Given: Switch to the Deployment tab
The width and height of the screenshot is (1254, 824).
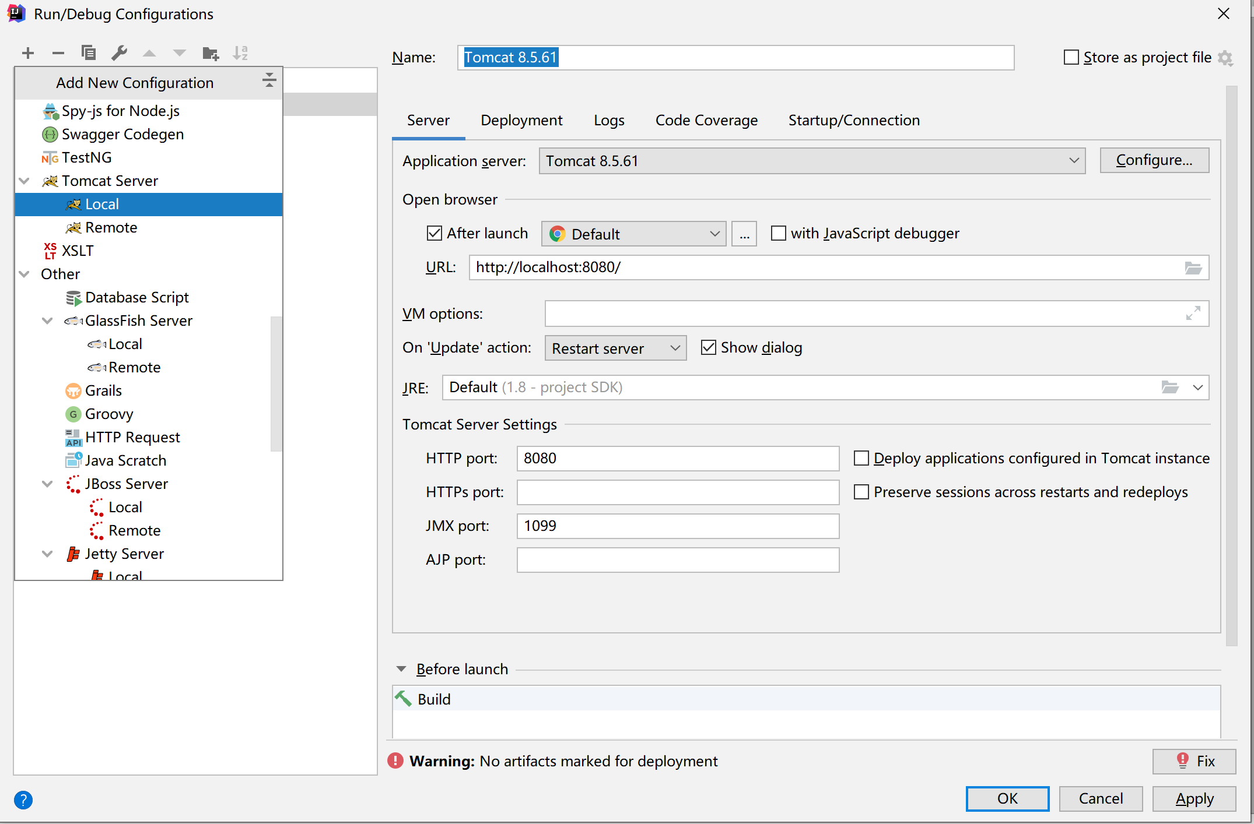Looking at the screenshot, I should coord(521,120).
